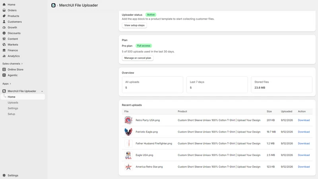Open Analytics in the sidebar
The height and width of the screenshot is (179, 318).
tap(14, 56)
